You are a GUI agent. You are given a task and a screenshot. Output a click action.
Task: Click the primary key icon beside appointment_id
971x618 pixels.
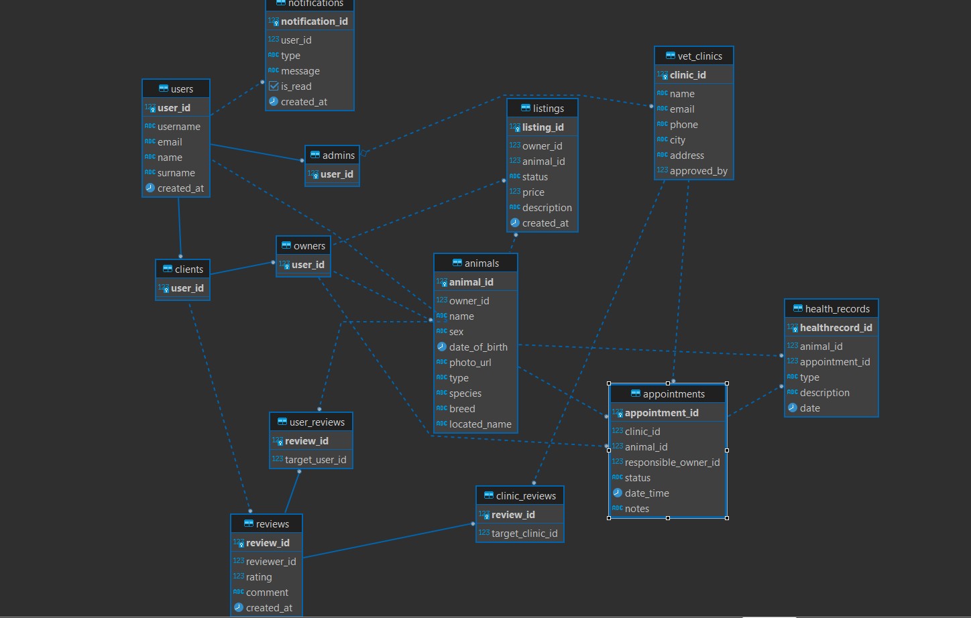(x=618, y=413)
